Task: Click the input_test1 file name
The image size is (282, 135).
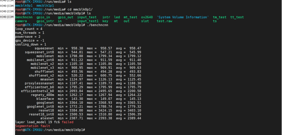Action: pos(88,21)
